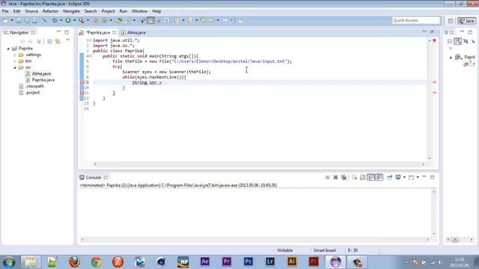Open the External Tools dropdown arrow
This screenshot has width=479, height=269.
pos(88,20)
